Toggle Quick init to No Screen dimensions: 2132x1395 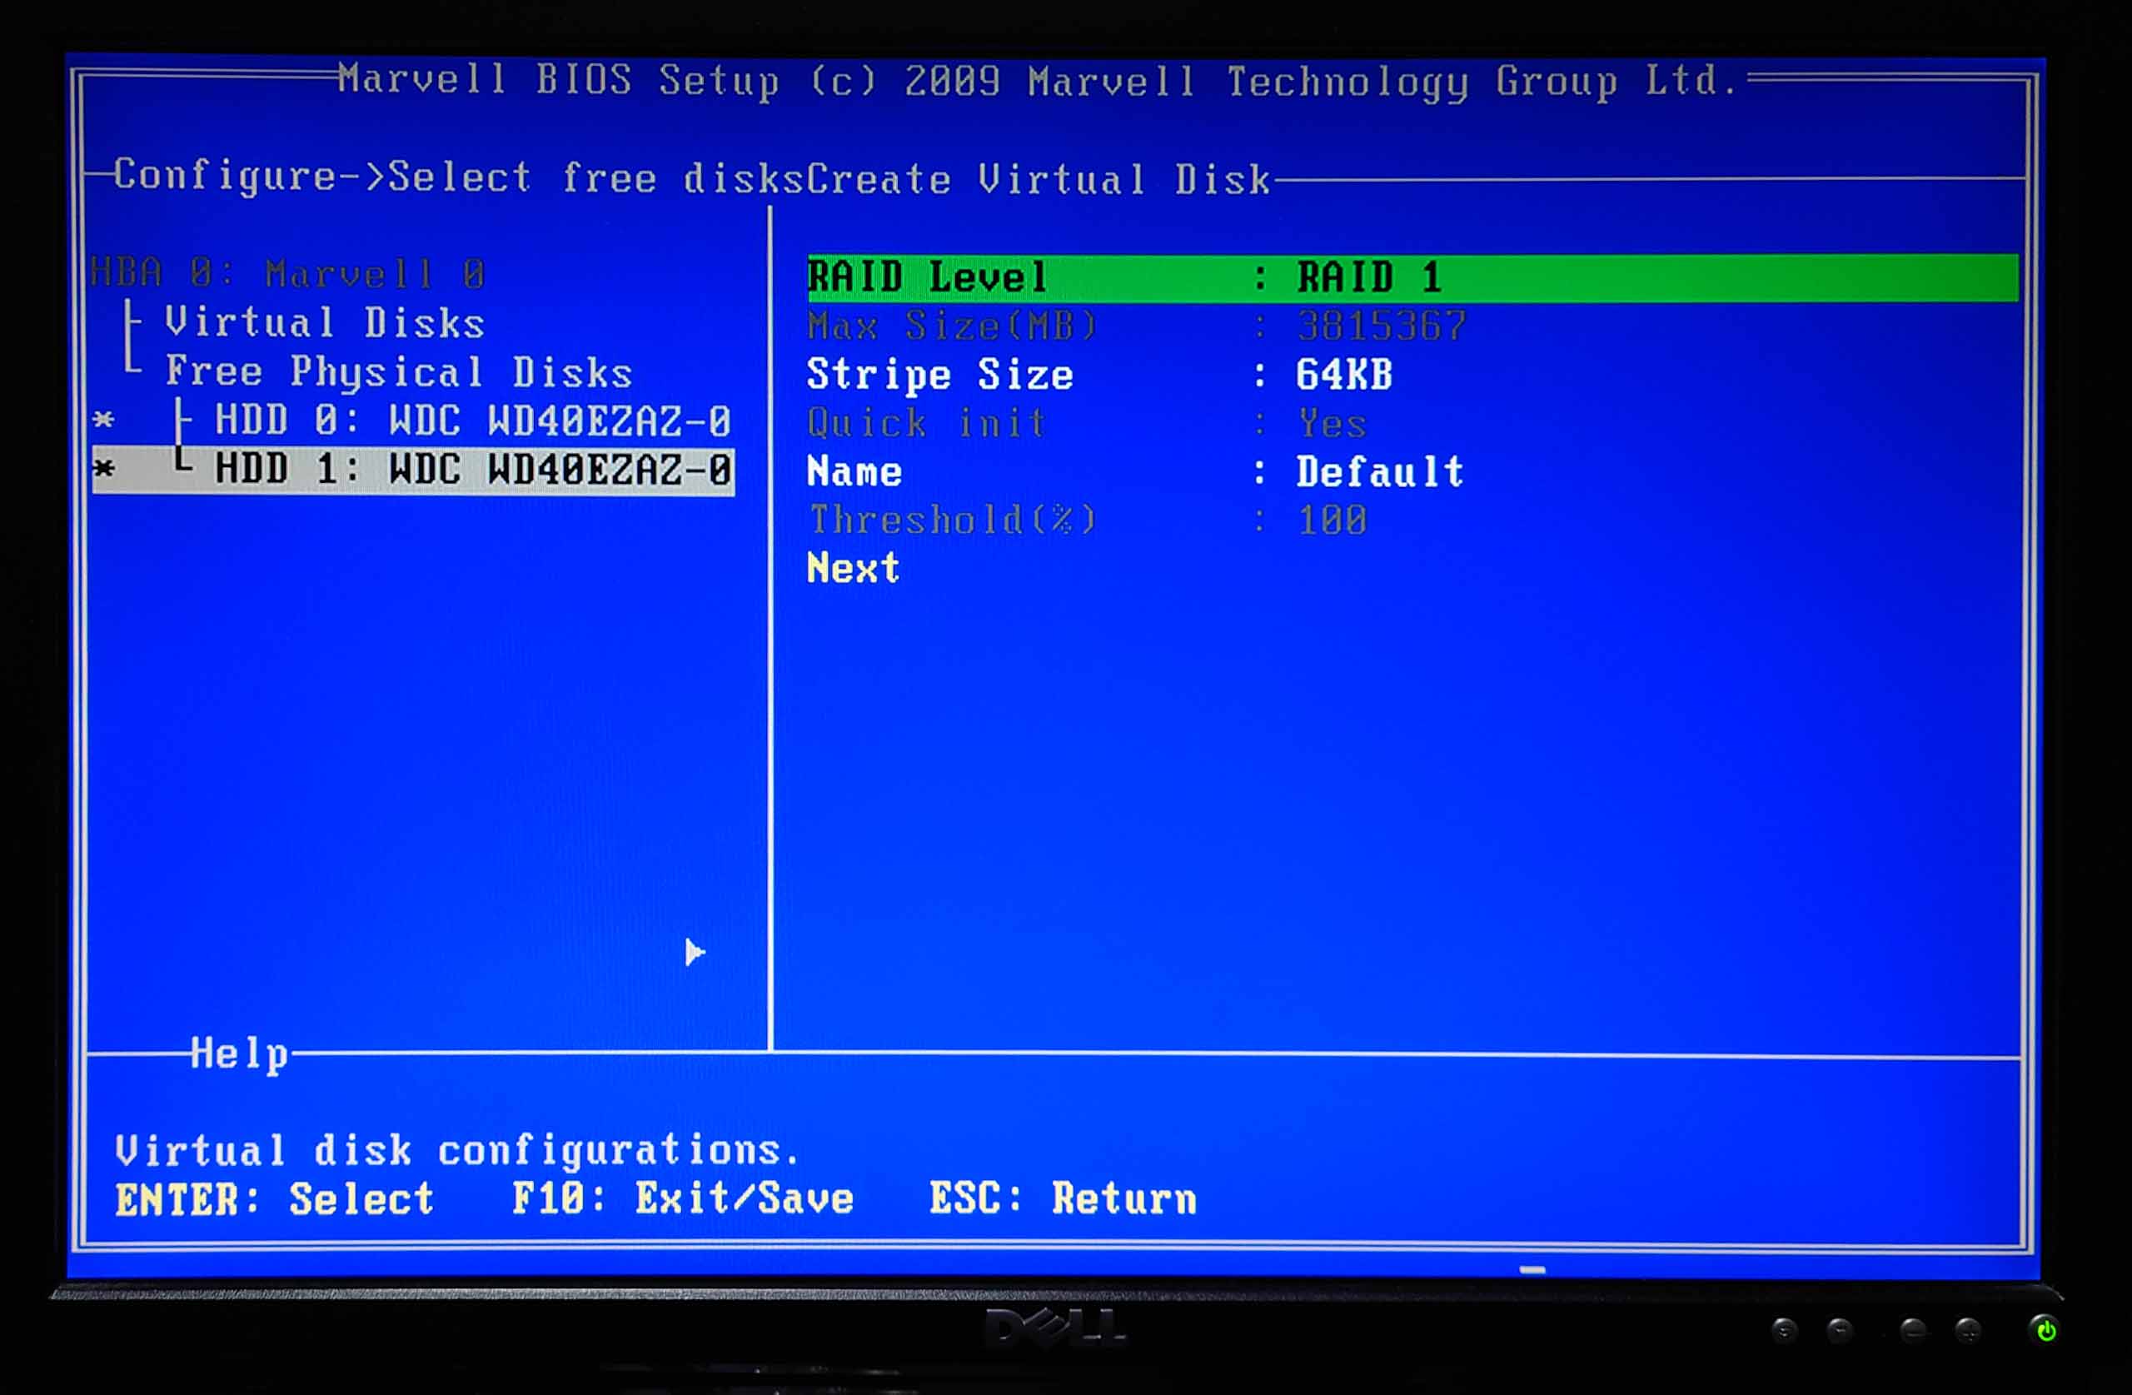[x=1330, y=423]
